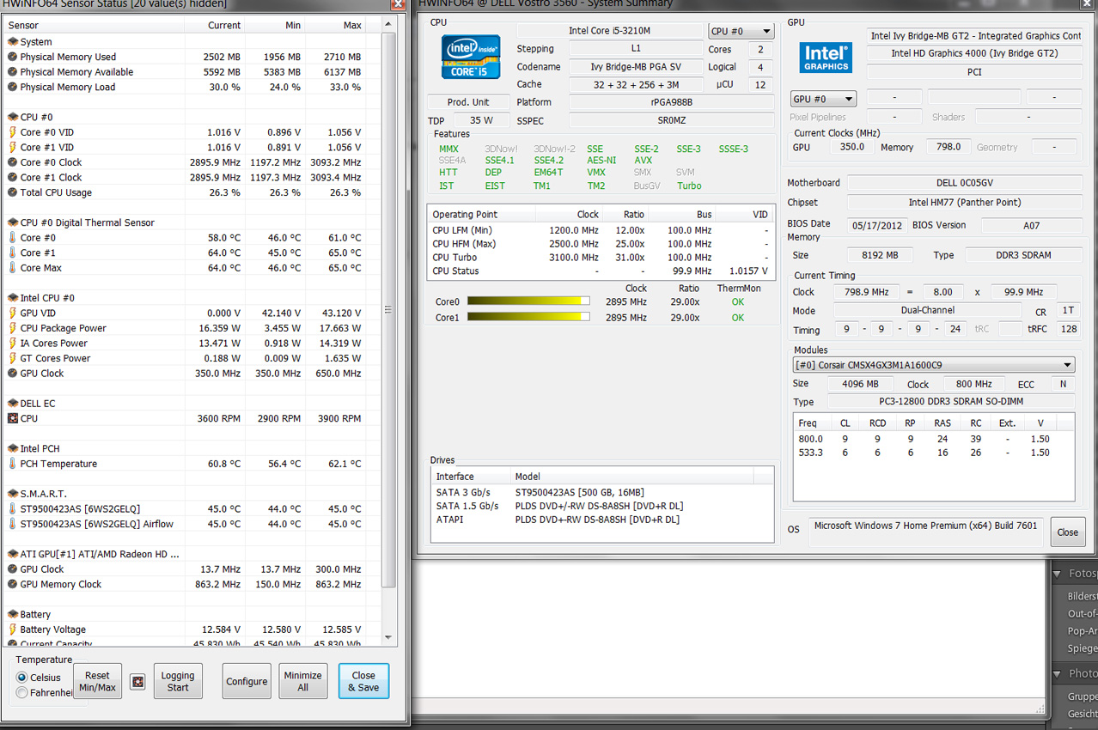
Task: Click the Intel Graphics logo
Action: point(826,58)
